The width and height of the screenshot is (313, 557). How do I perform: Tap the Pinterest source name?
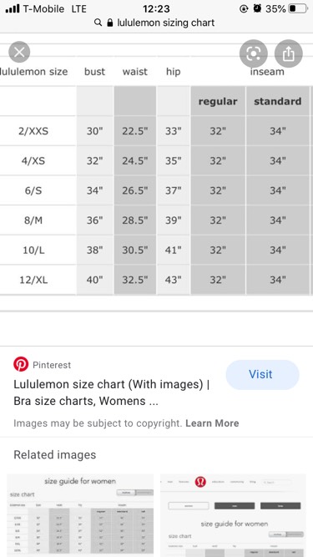(52, 365)
